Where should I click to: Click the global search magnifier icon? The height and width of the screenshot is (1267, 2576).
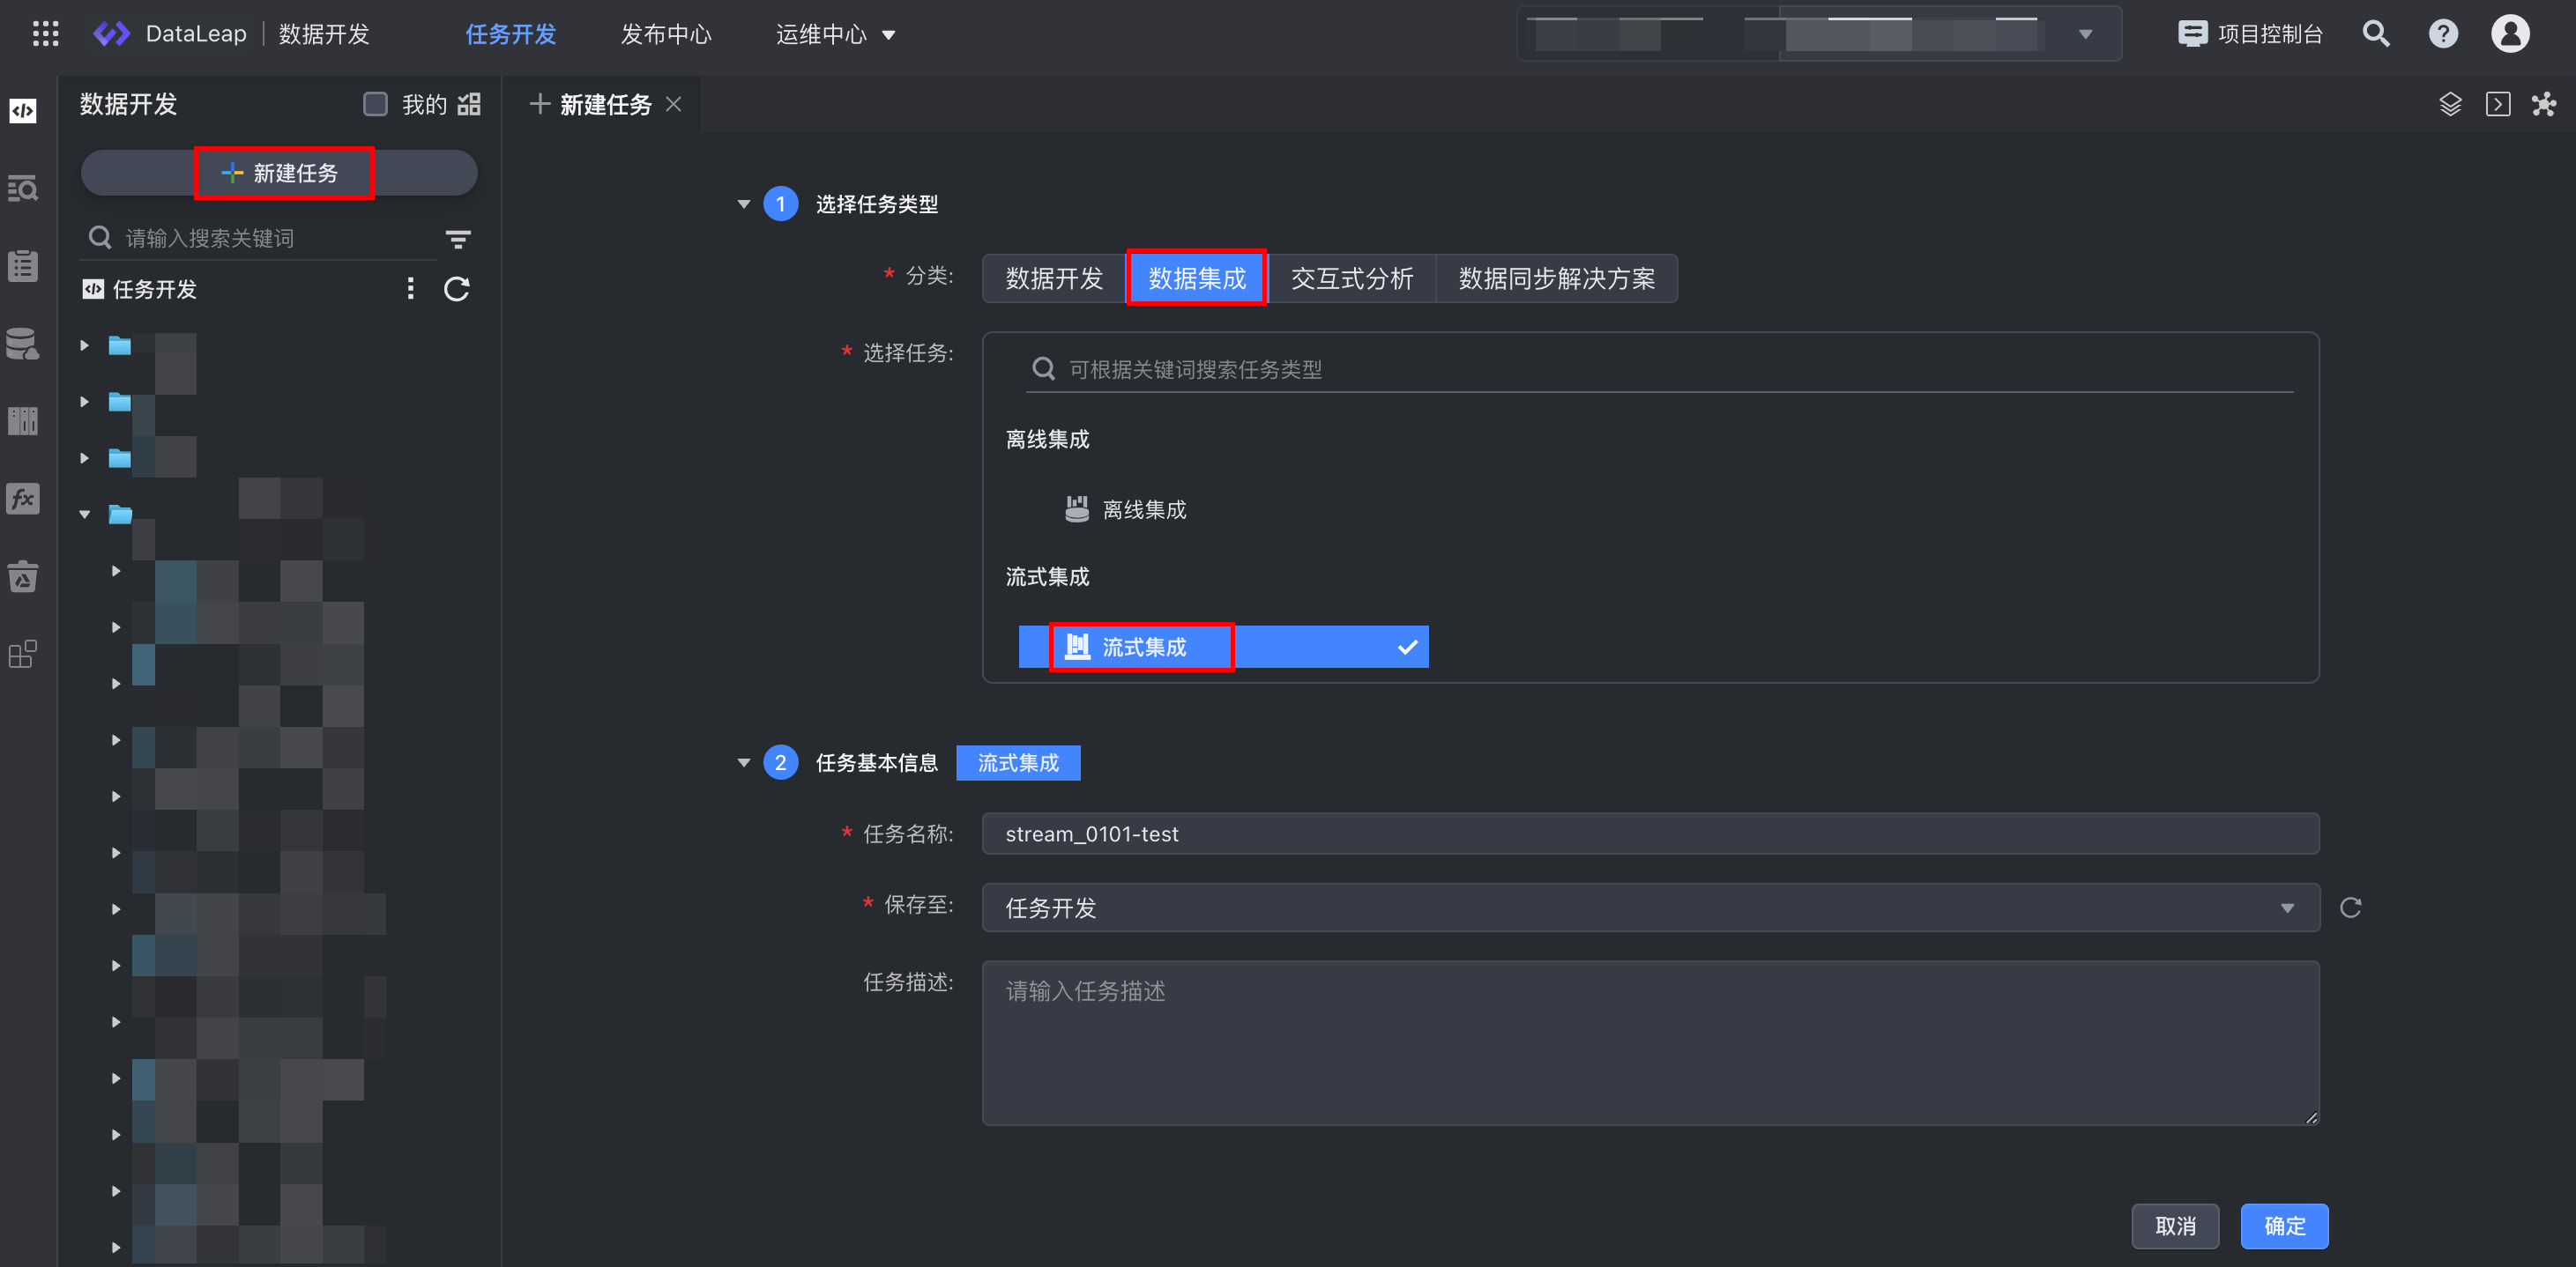[x=2376, y=34]
